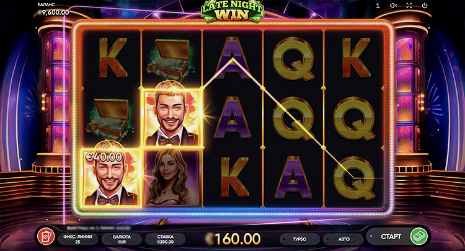Open the Фикс. линии 25 selector
465x251 pixels.
[77, 239]
